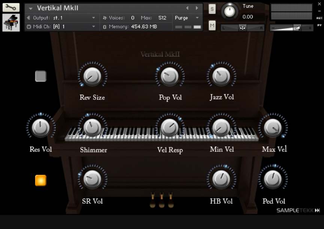Click the Rev Size label text

pos(92,98)
